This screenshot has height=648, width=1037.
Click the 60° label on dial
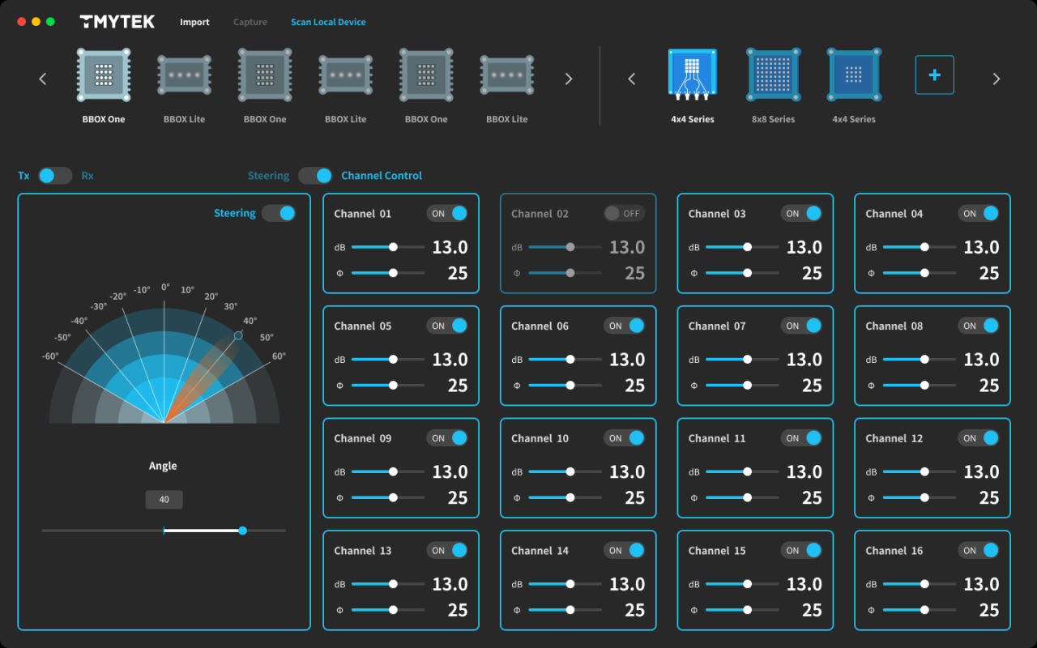point(279,356)
